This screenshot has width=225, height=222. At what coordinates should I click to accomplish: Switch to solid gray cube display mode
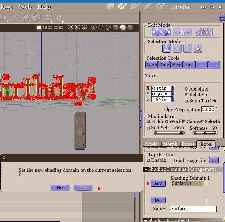[116, 27]
